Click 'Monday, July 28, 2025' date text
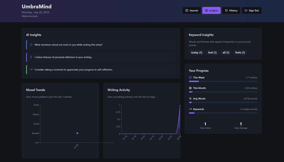The image size is (284, 162). (35, 12)
